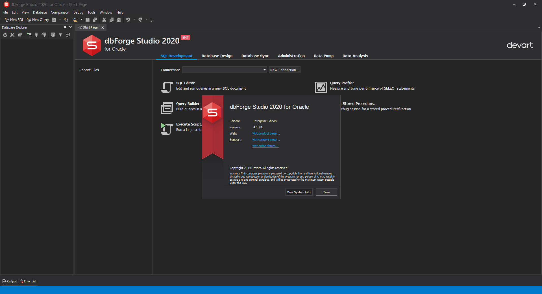Switch to the Data Pump tab
Image resolution: width=542 pixels, height=294 pixels.
tap(324, 56)
